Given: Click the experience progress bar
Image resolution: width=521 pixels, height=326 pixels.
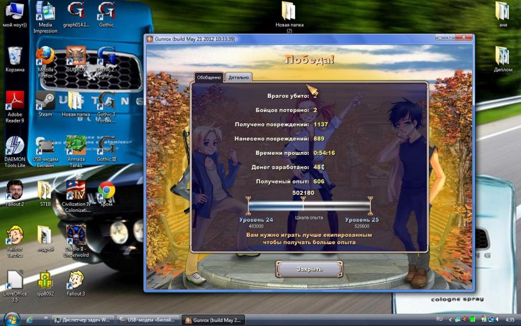Looking at the screenshot, I should (309, 206).
